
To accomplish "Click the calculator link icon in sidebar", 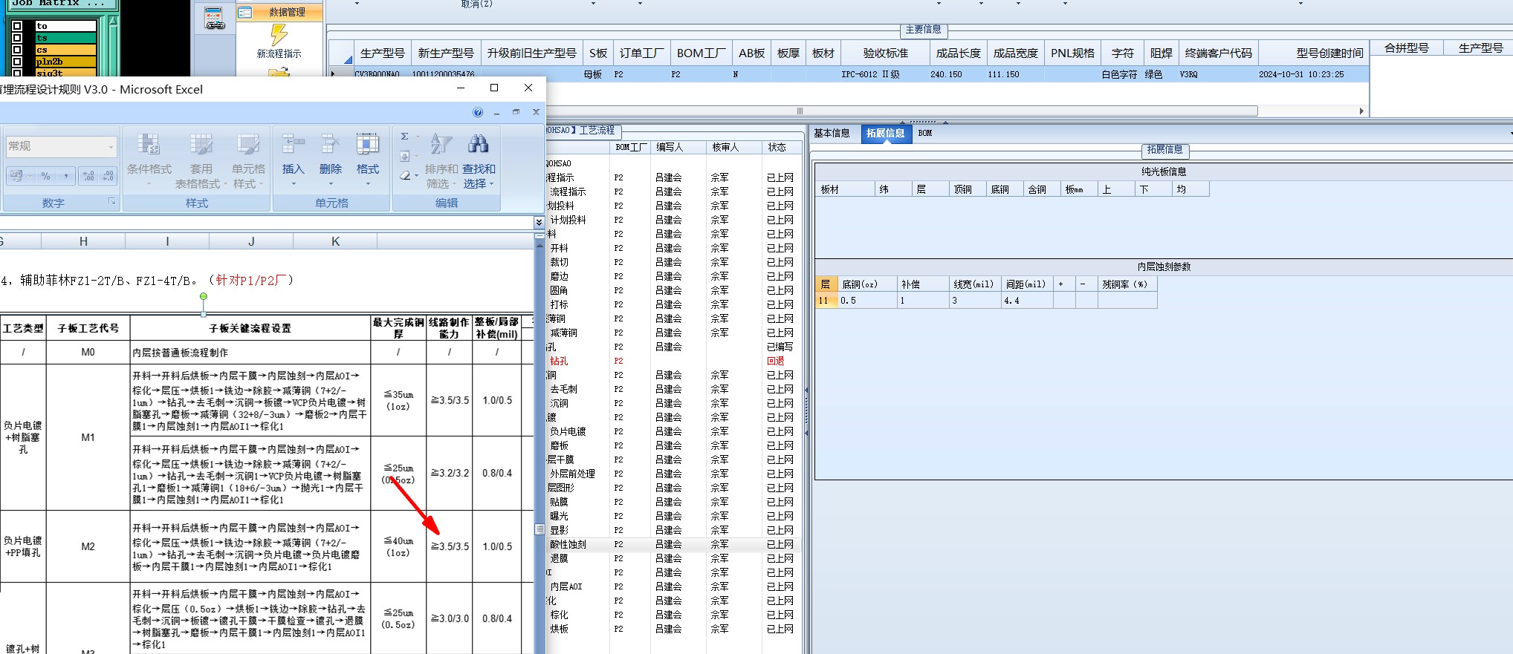I will click(214, 18).
